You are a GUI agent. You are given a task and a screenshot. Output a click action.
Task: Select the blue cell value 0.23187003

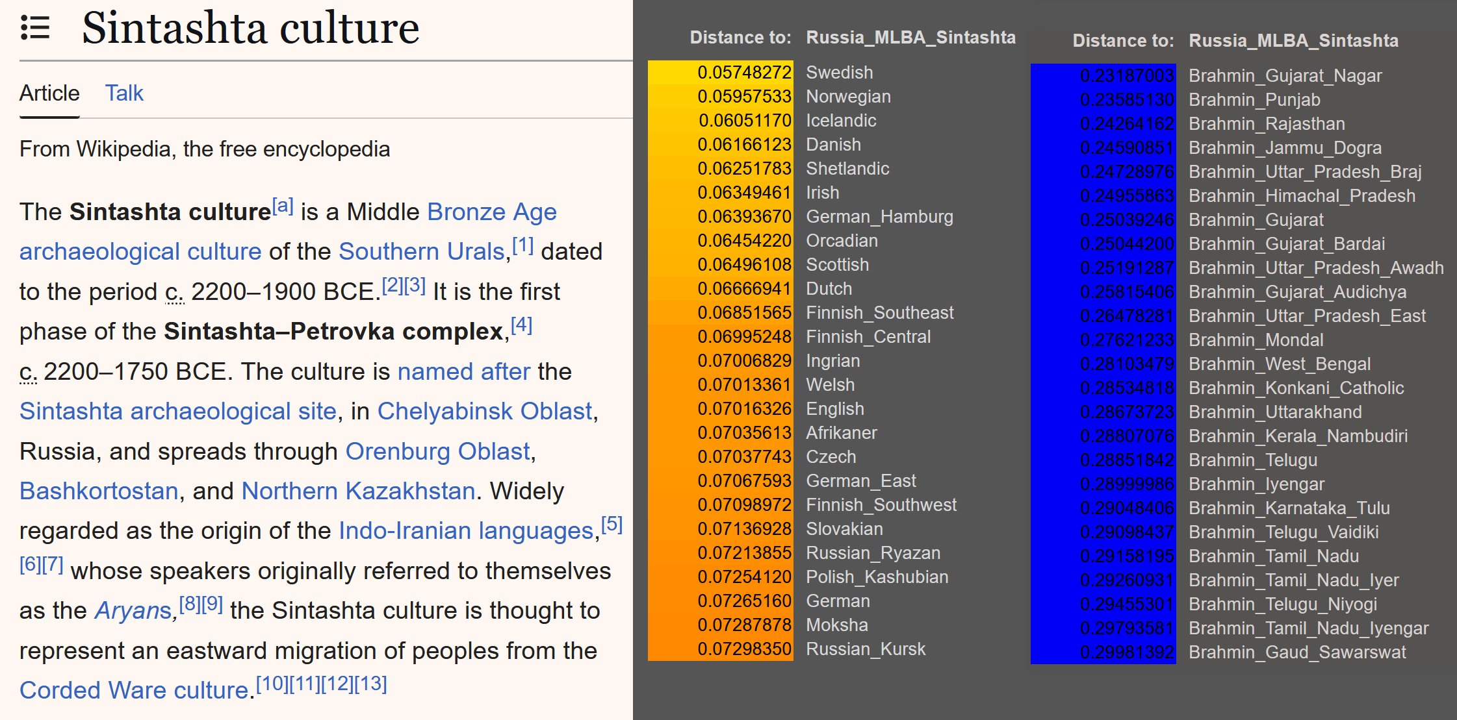[1127, 76]
